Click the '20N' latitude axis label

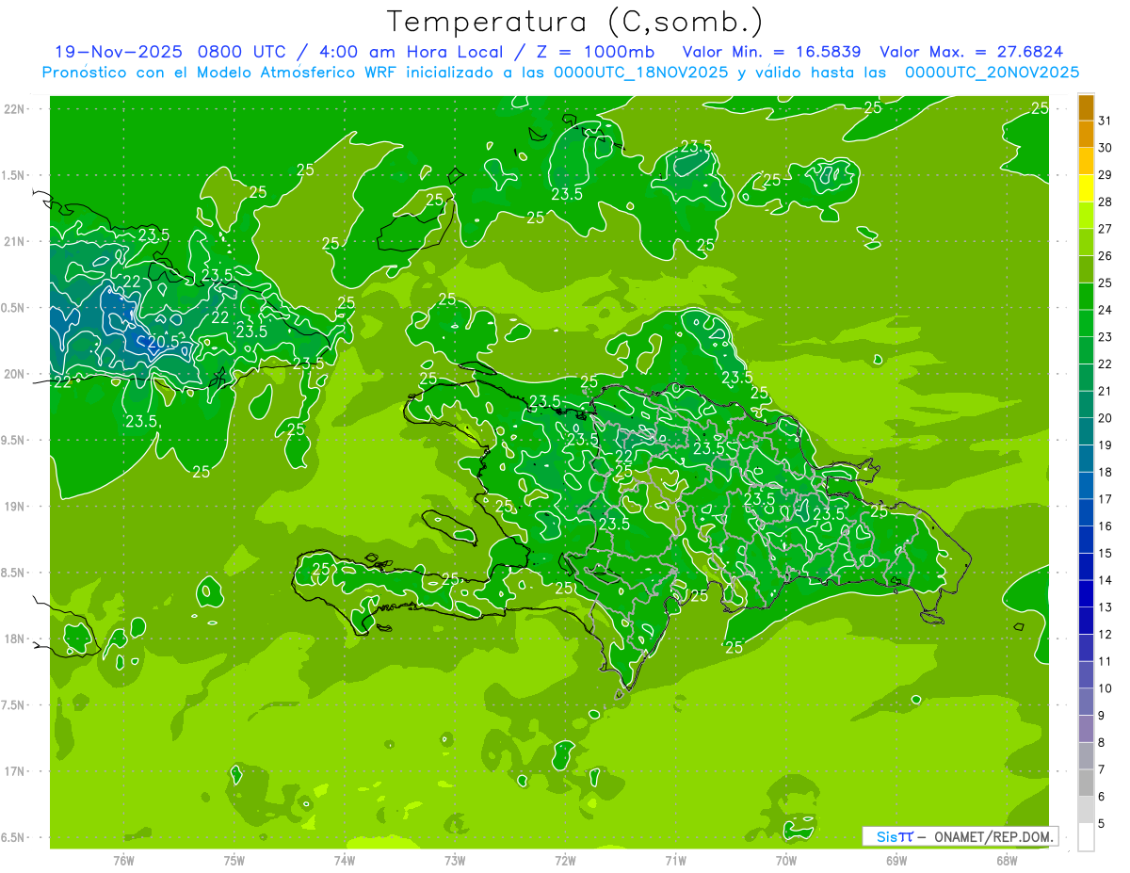16,374
